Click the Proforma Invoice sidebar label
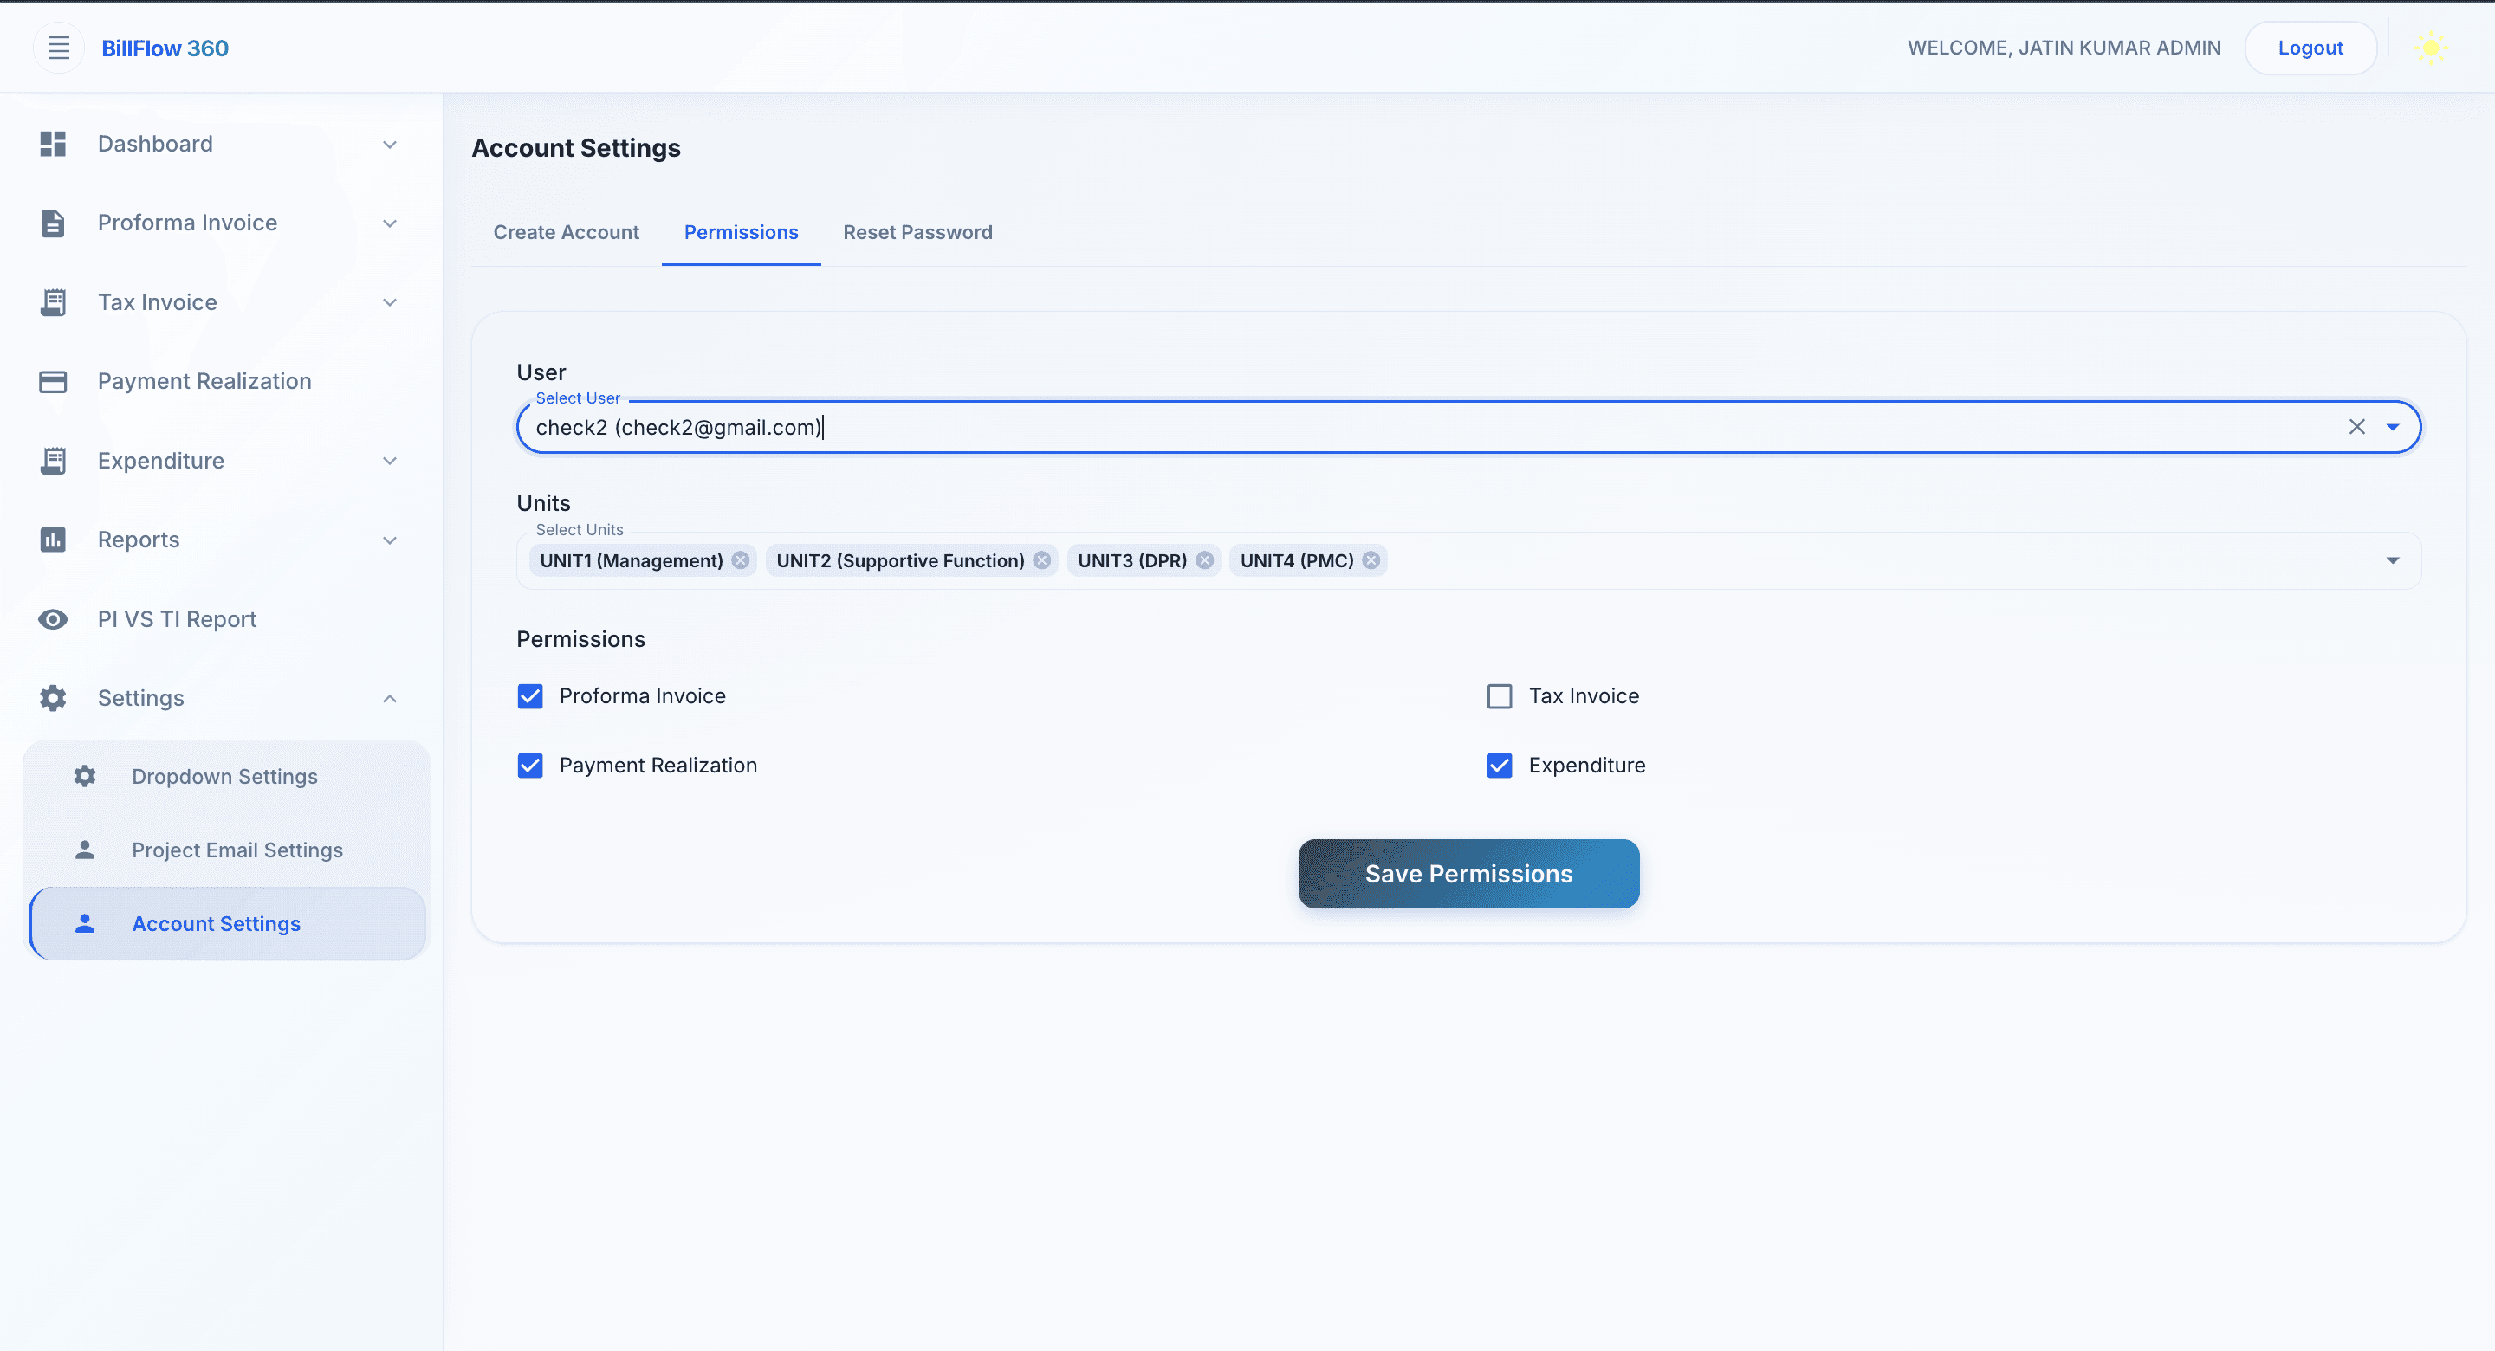 pyautogui.click(x=187, y=223)
